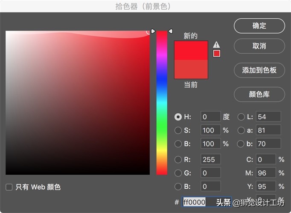Click the L field showing 54
291x213 pixels.
tap(268, 117)
